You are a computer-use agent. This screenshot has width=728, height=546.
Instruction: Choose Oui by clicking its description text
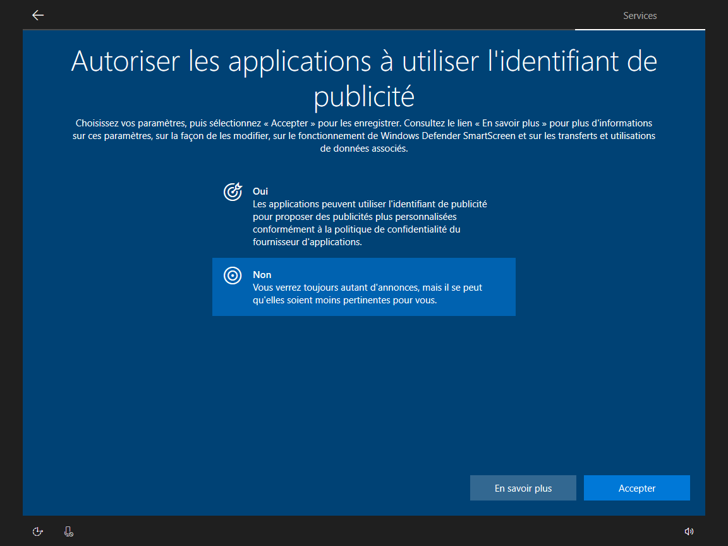click(370, 223)
